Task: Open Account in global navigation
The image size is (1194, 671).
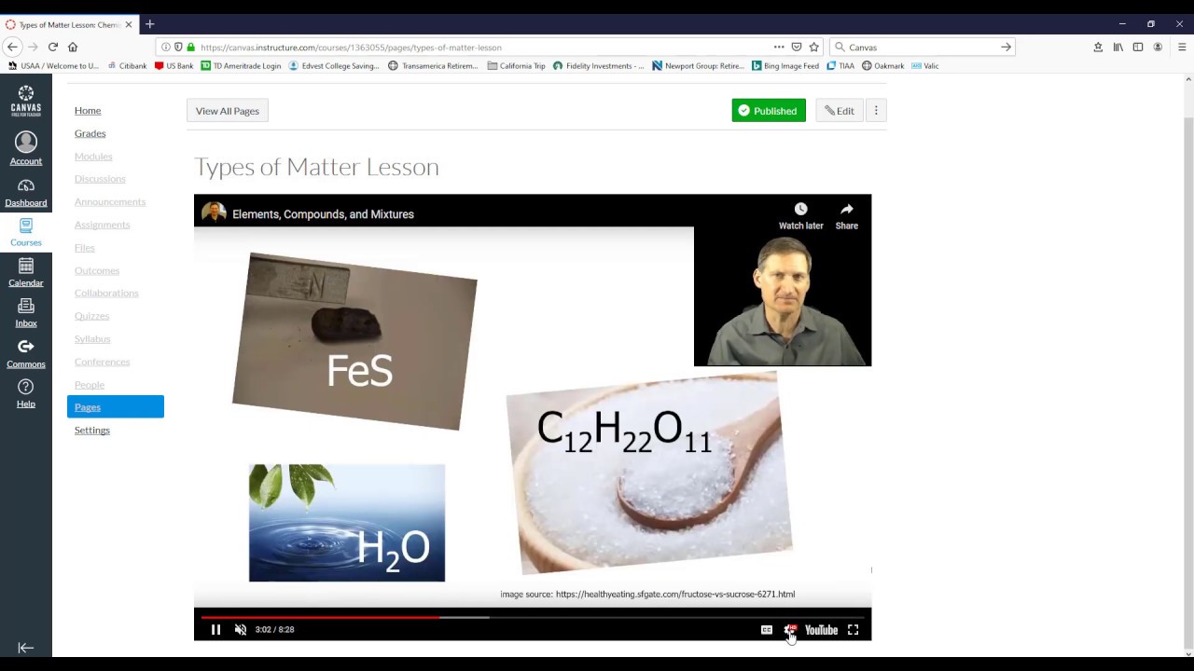Action: point(26,148)
